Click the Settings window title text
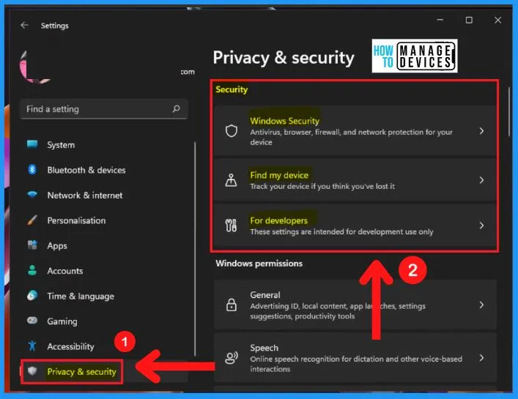This screenshot has width=518, height=399. (55, 26)
